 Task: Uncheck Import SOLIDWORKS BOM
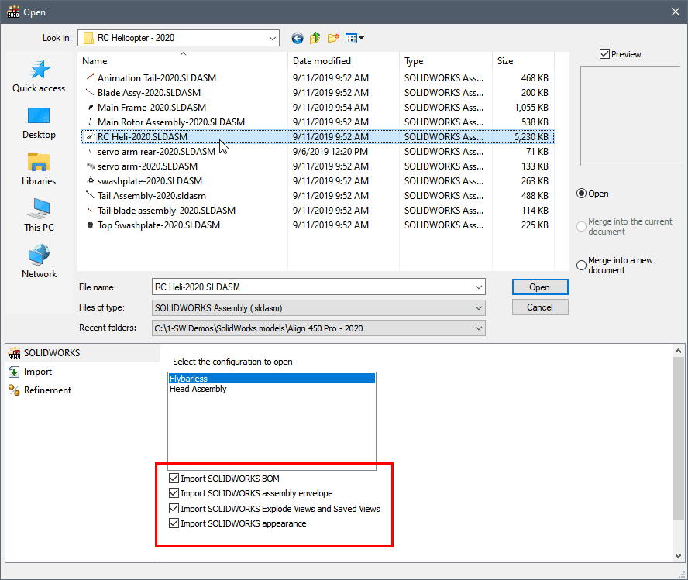coord(174,479)
